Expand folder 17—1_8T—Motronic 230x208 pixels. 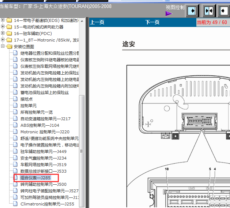click(3, 39)
